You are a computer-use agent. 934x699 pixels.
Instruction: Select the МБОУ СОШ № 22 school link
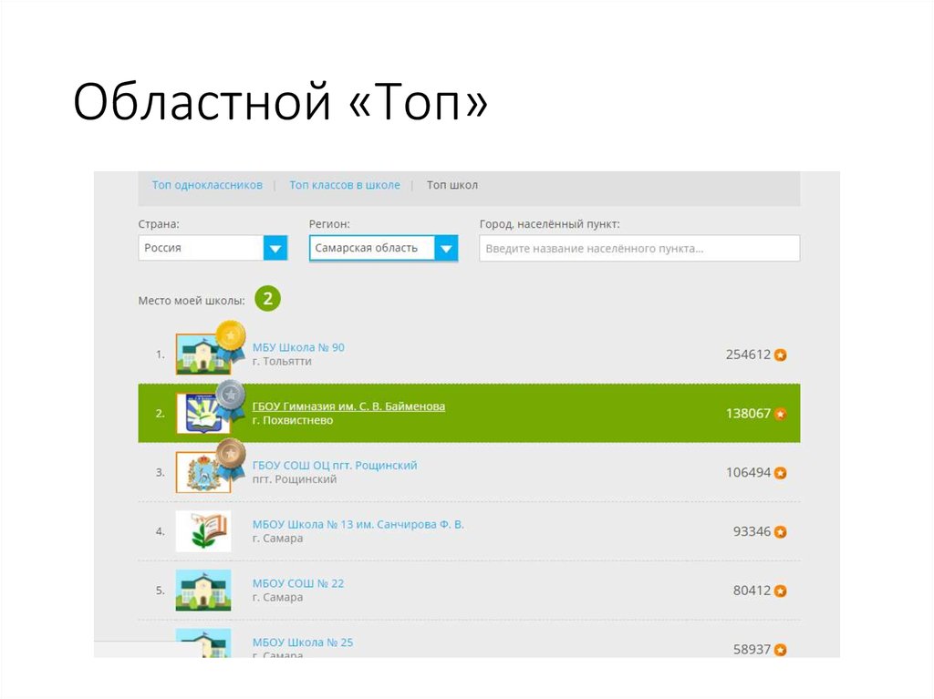[298, 582]
